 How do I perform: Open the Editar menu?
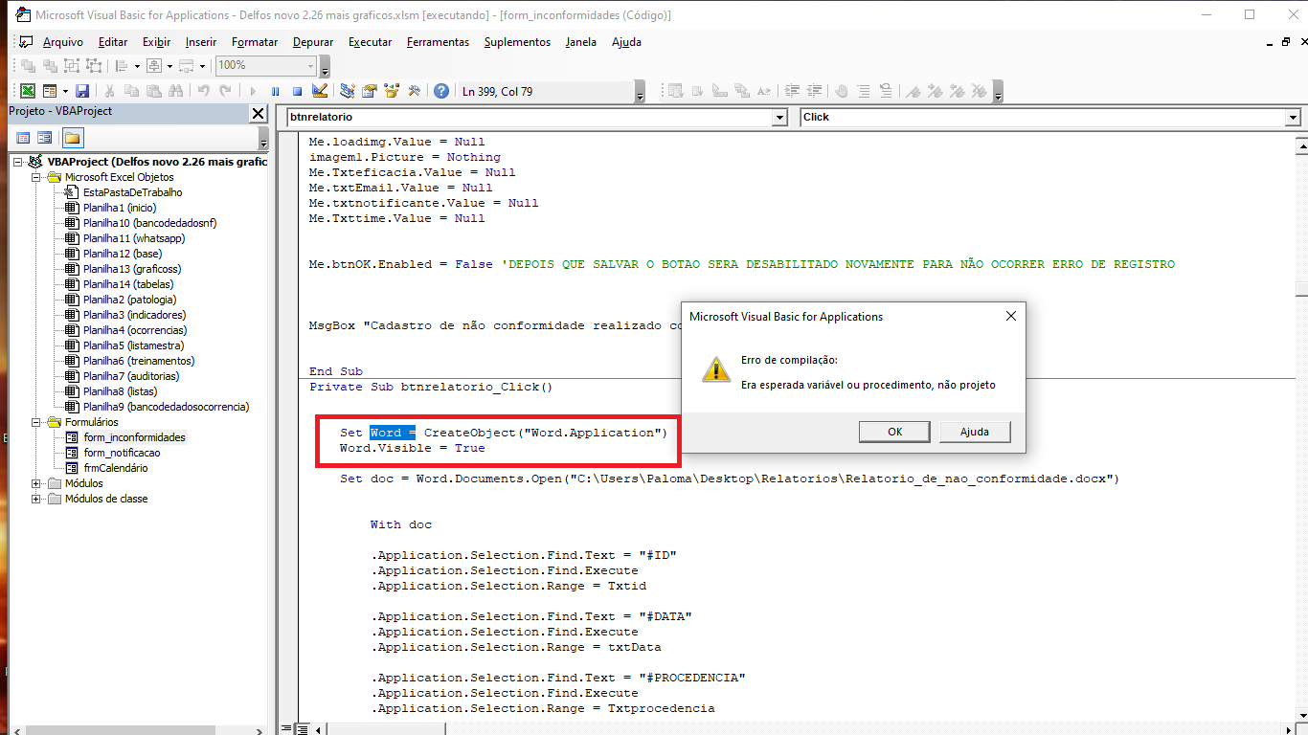(113, 42)
